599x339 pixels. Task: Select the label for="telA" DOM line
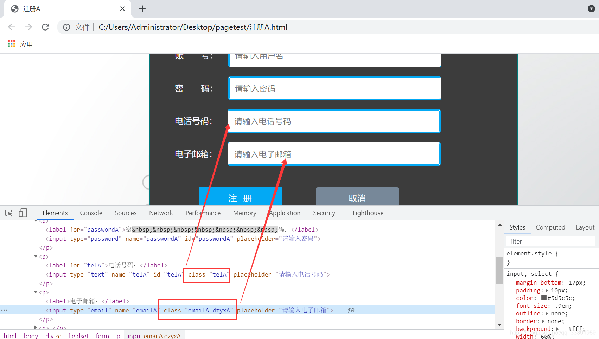point(106,265)
